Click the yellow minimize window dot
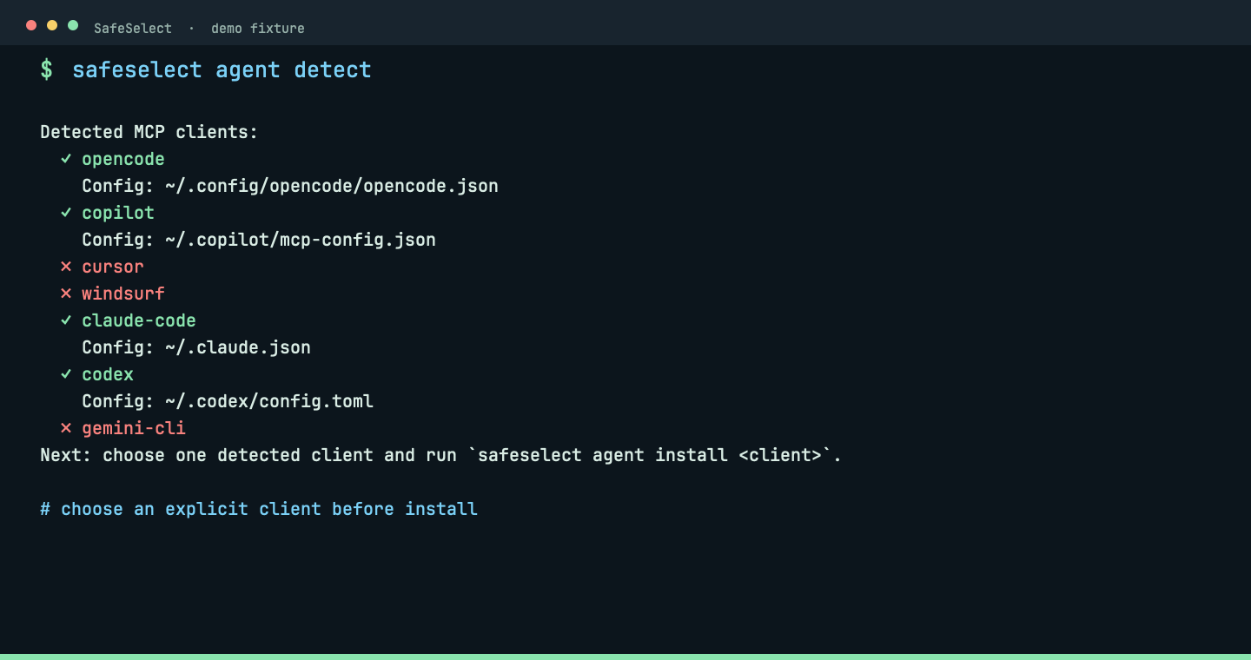1251x660 pixels. click(52, 25)
